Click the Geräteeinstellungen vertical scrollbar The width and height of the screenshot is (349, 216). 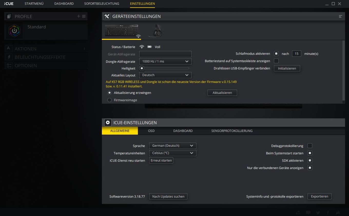pyautogui.click(x=344, y=71)
